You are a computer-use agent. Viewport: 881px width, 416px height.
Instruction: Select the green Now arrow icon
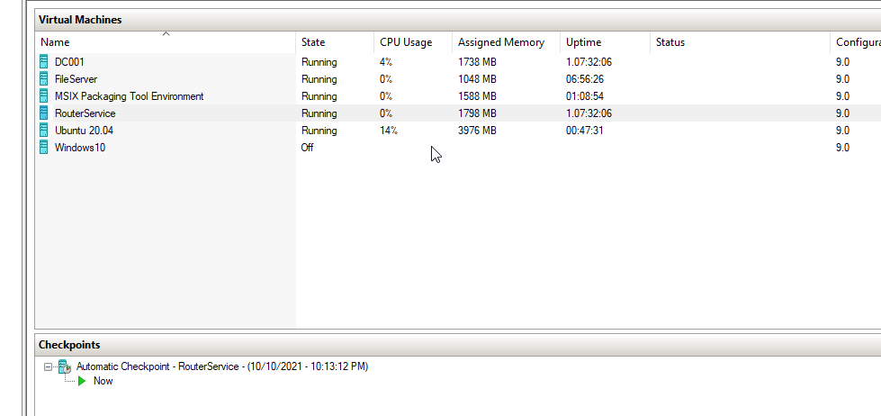(82, 381)
